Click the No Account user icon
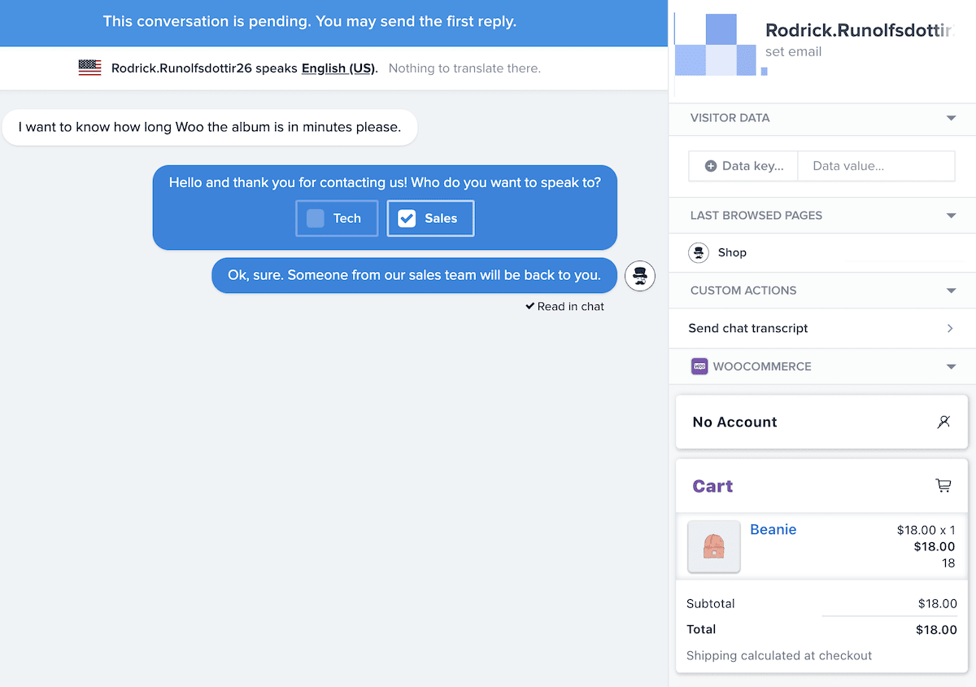976x687 pixels. [x=943, y=422]
